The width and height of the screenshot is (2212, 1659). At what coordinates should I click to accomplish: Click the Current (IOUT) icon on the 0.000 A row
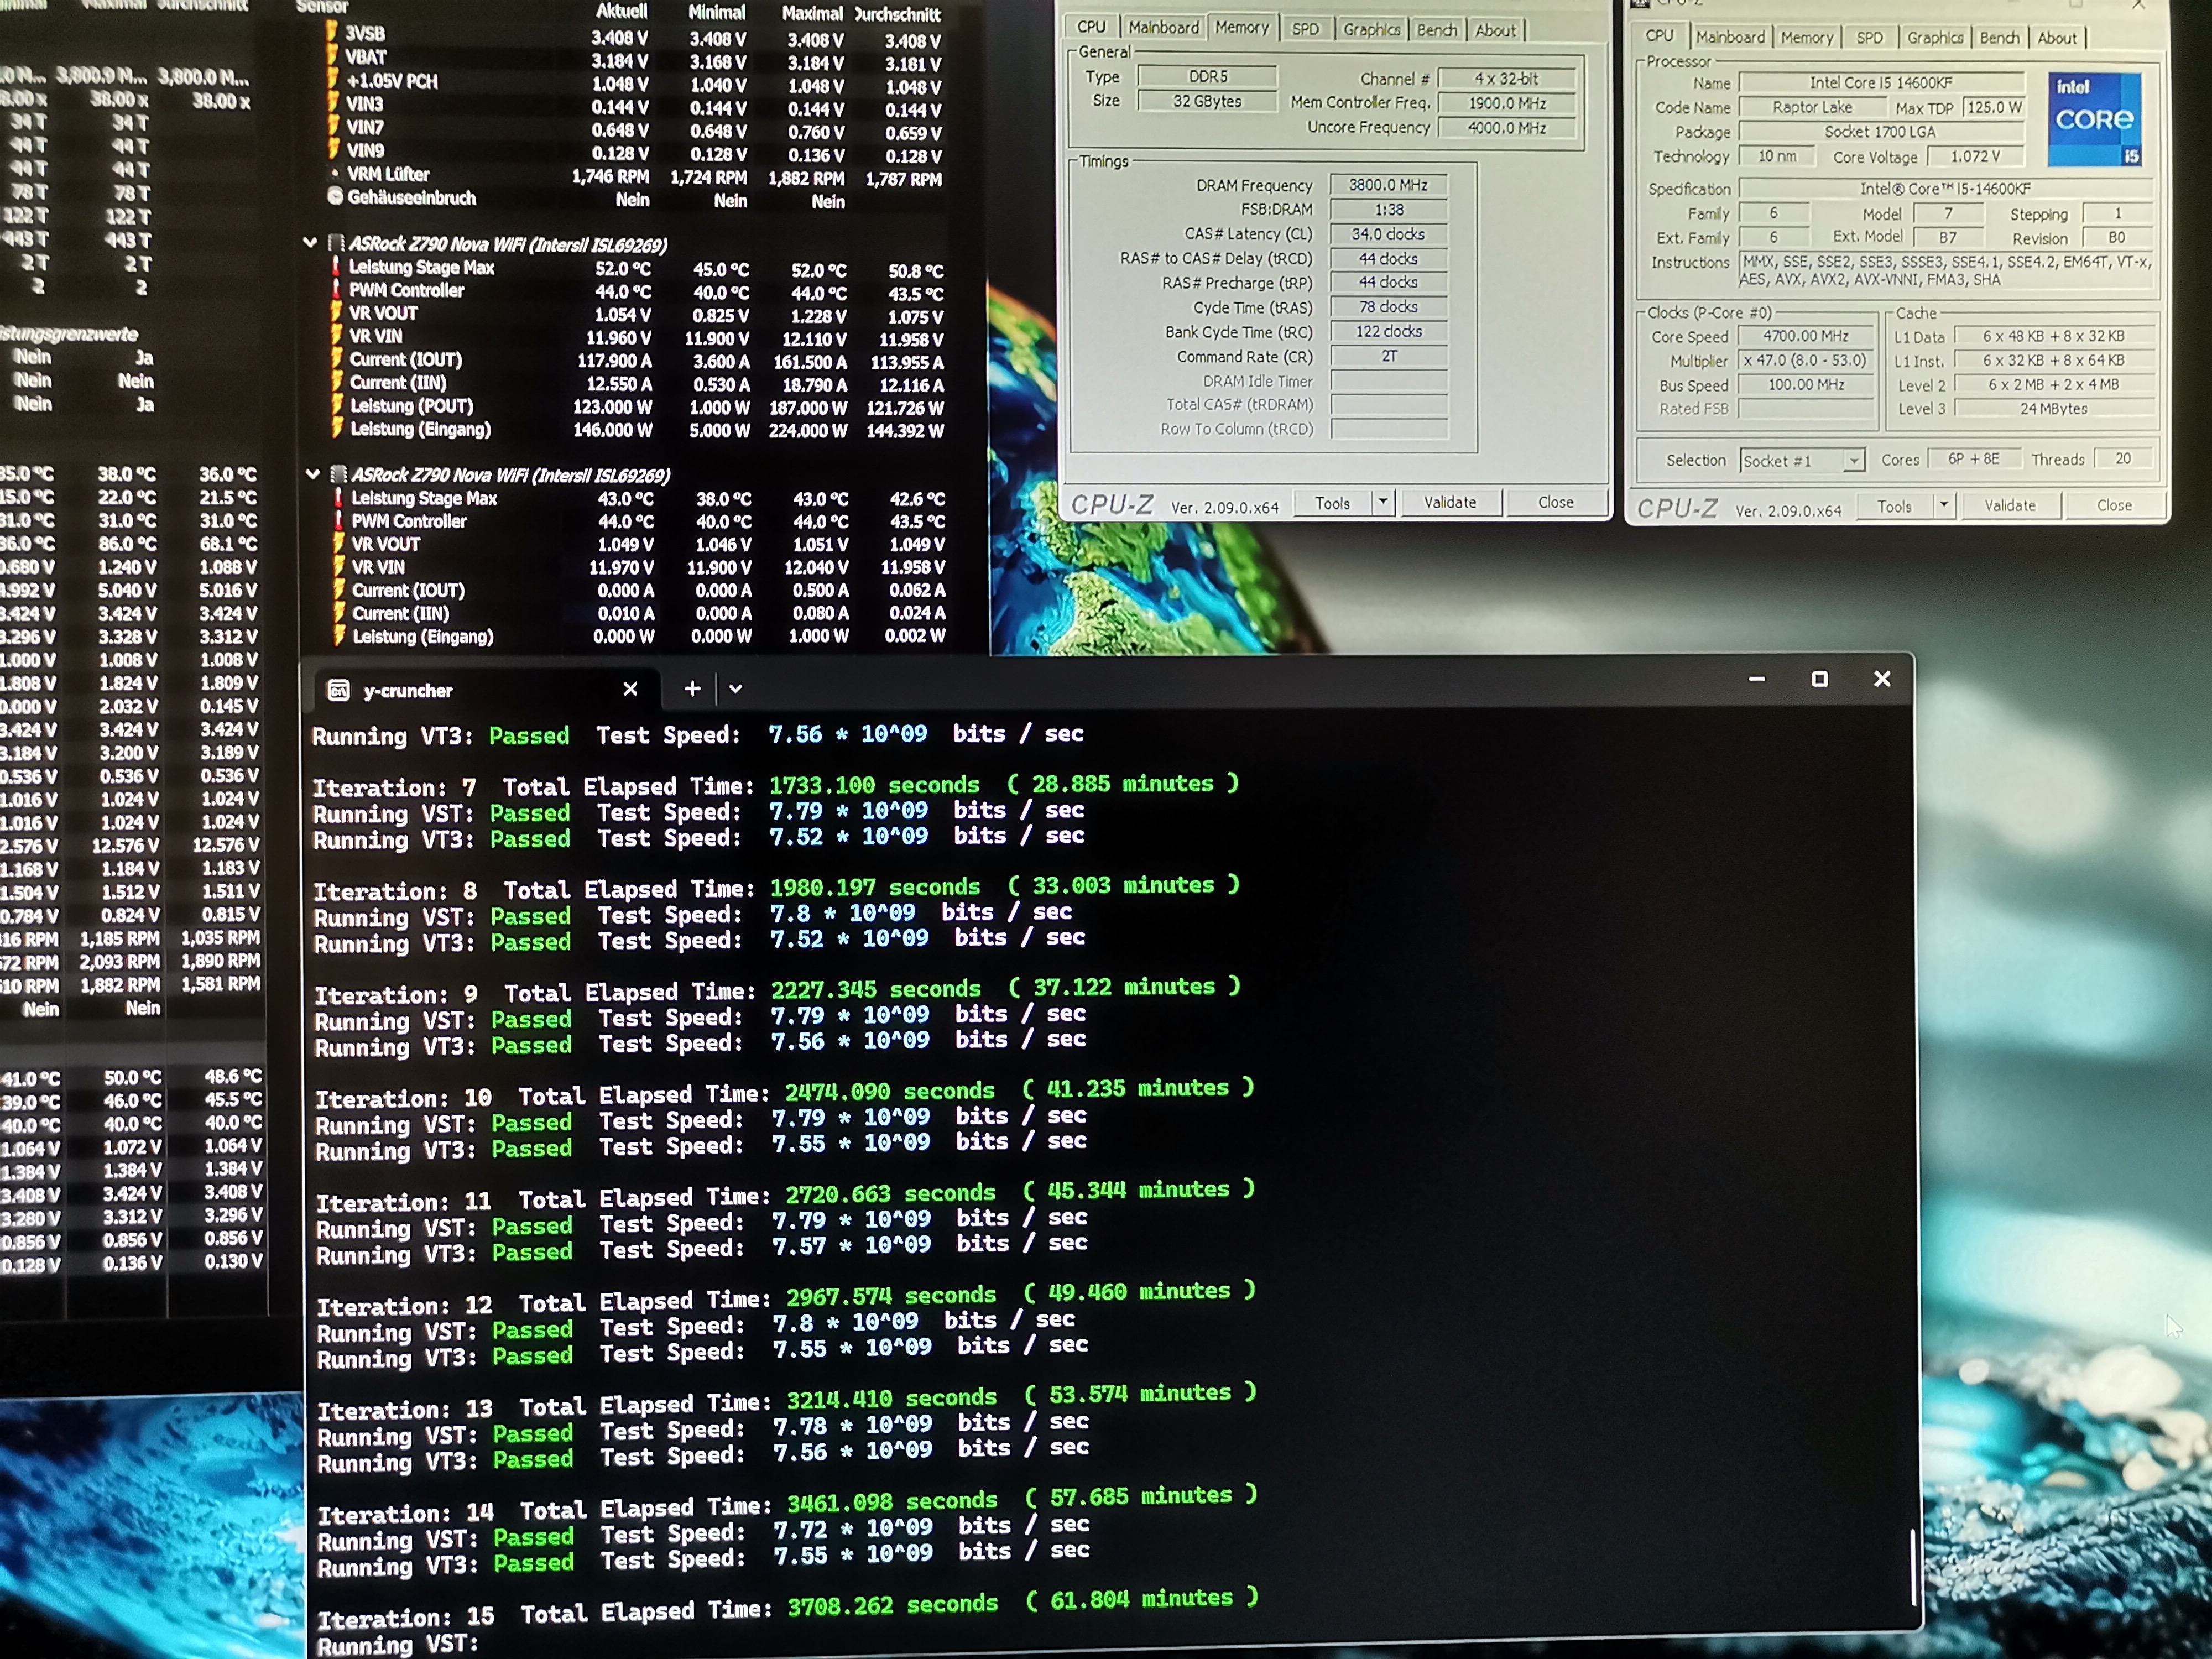pos(340,590)
